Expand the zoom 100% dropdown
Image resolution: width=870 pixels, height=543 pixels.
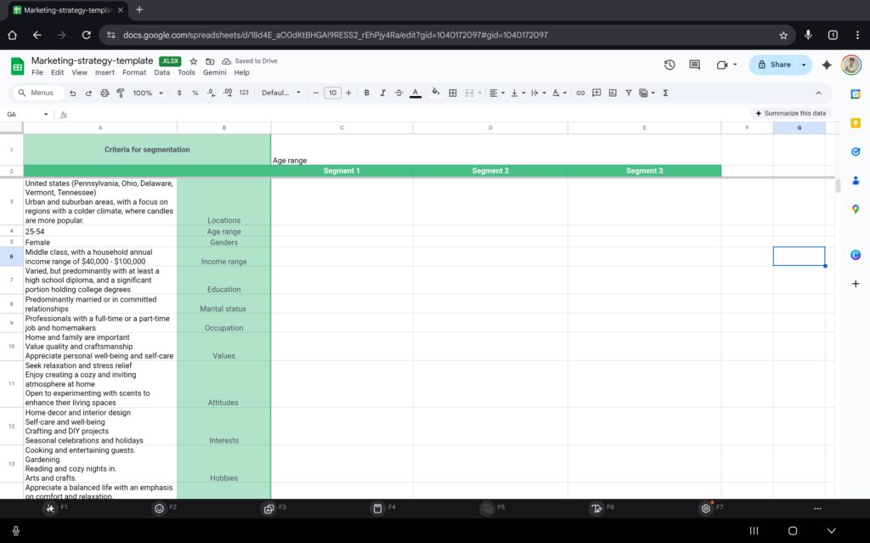(x=148, y=93)
